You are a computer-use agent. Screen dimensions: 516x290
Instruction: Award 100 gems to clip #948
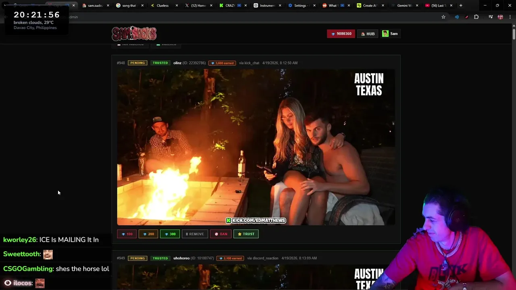coord(127,234)
